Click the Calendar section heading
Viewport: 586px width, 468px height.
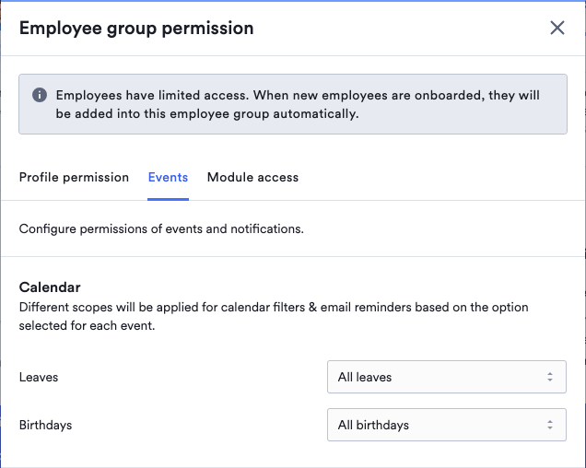pos(50,287)
